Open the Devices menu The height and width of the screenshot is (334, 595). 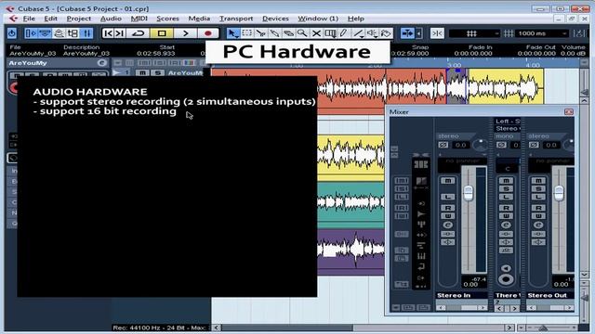click(275, 19)
